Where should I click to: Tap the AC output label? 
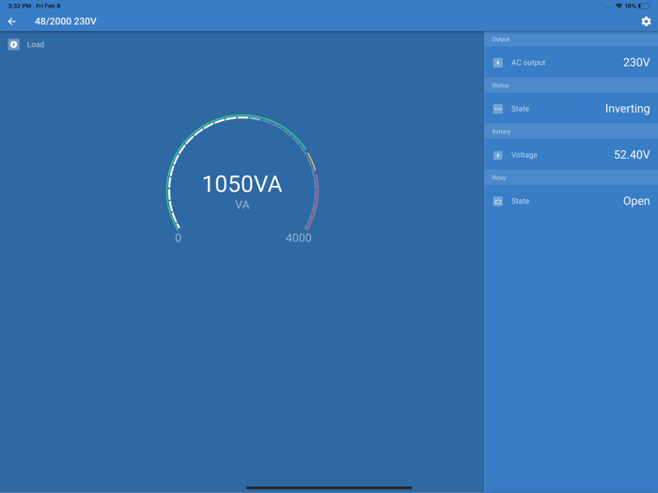pos(528,63)
